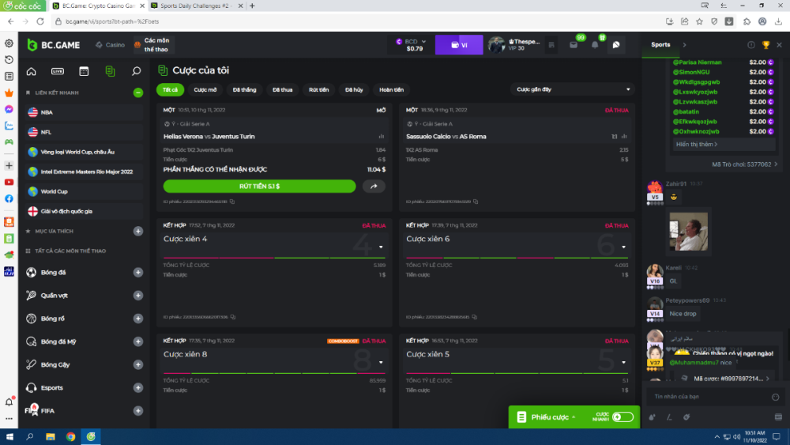Expand the Cược xiên 4 bet details
The image size is (790, 445).
click(x=381, y=247)
